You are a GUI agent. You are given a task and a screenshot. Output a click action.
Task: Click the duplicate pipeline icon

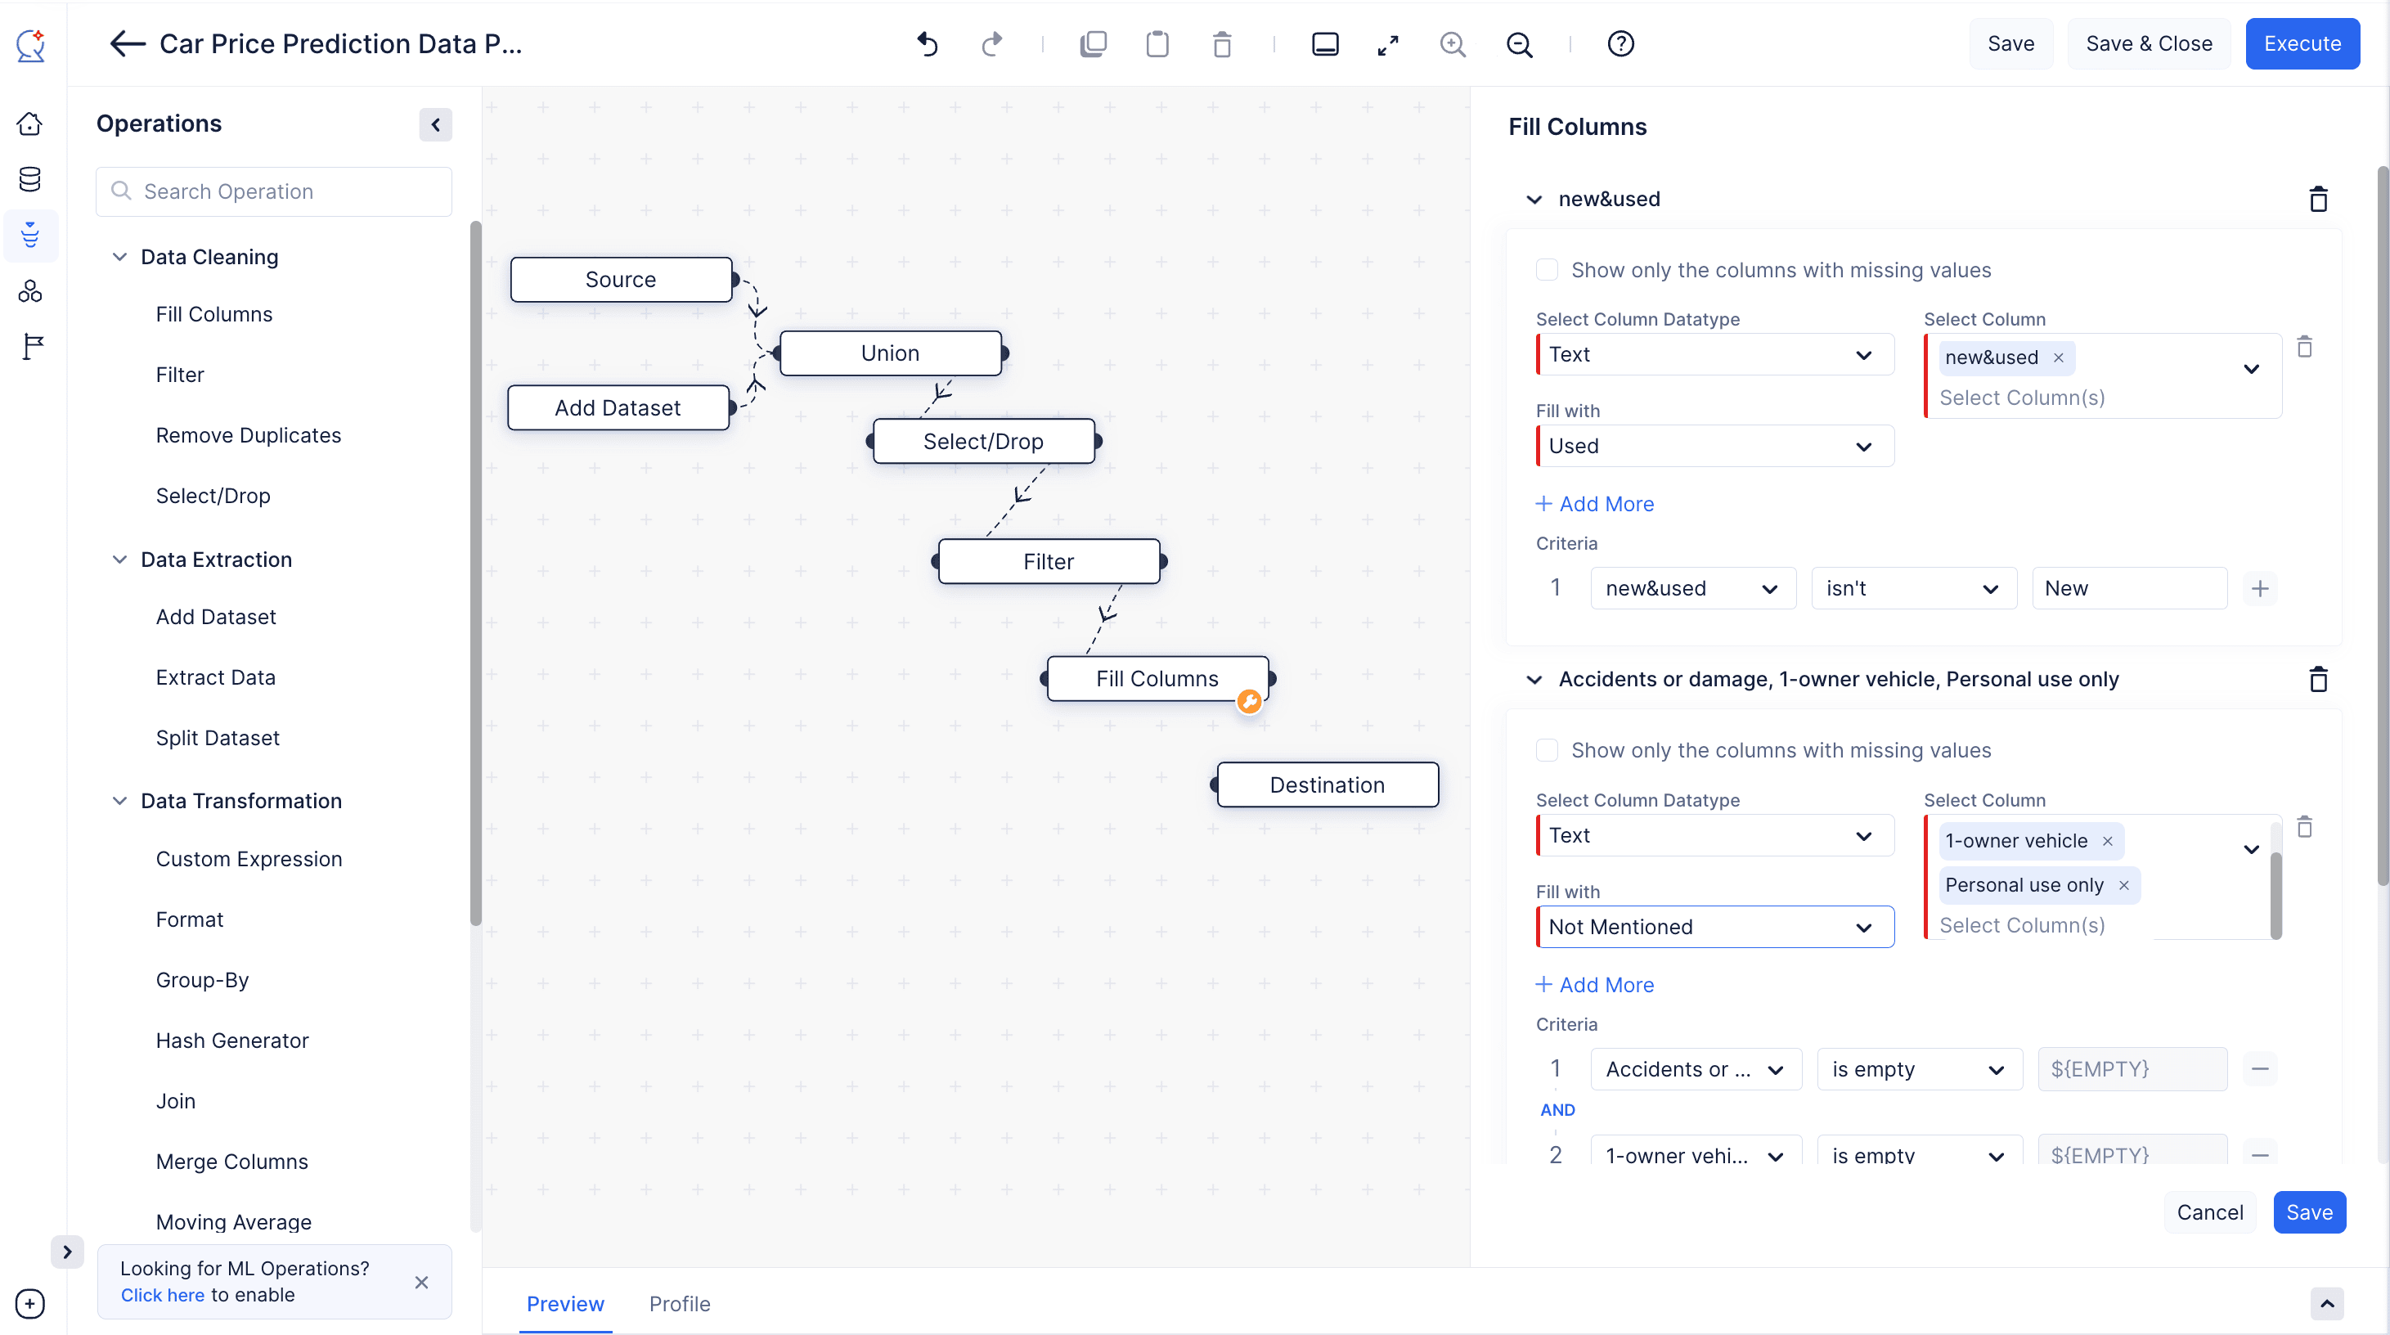(1092, 44)
